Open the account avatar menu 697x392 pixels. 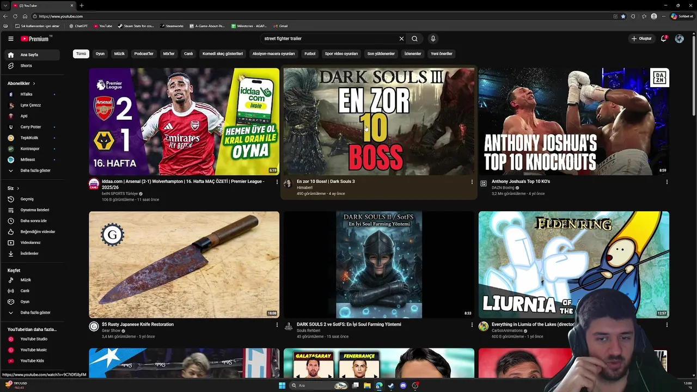[x=679, y=39]
